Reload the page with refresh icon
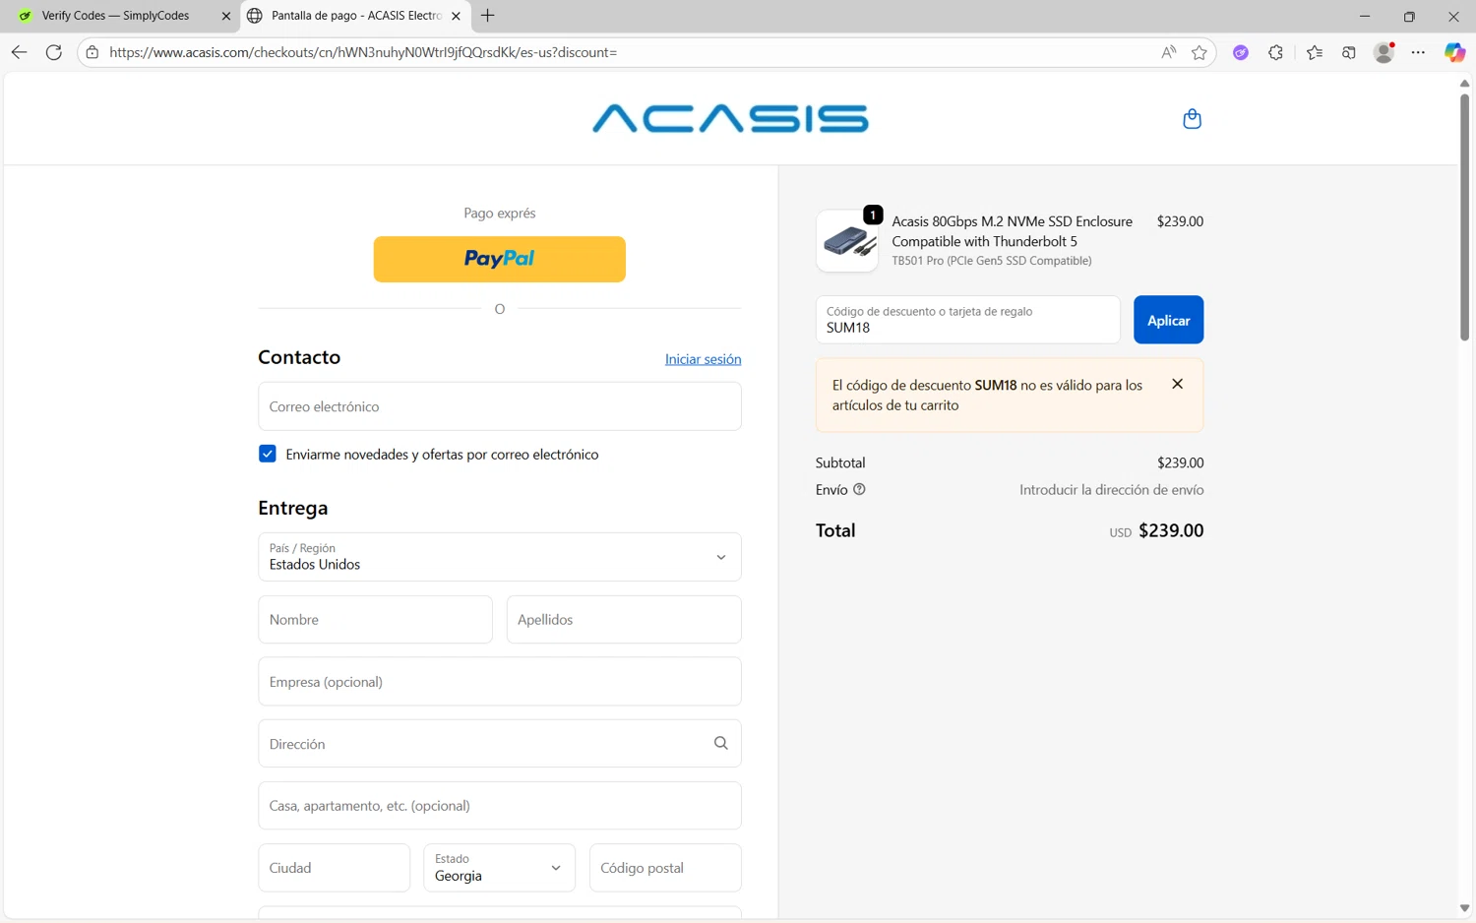Image resolution: width=1476 pixels, height=923 pixels. (54, 52)
